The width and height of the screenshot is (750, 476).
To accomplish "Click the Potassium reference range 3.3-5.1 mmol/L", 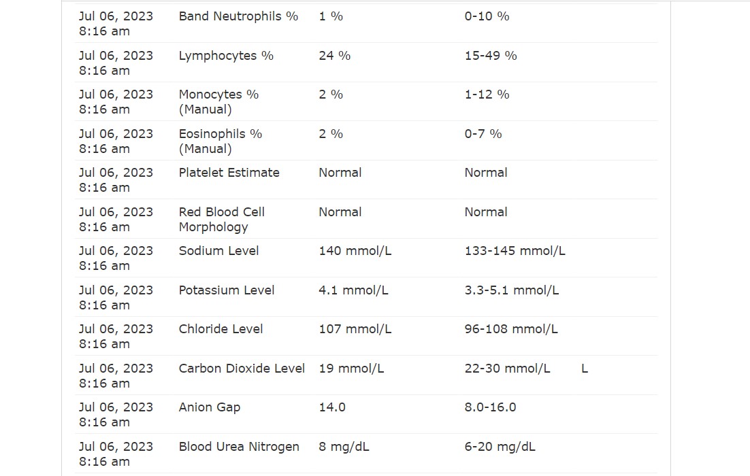I will [511, 290].
